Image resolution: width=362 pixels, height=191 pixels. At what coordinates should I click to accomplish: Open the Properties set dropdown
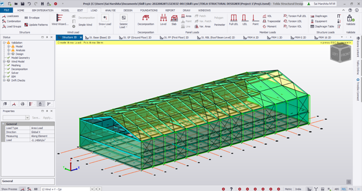pyautogui.click(x=27, y=117)
